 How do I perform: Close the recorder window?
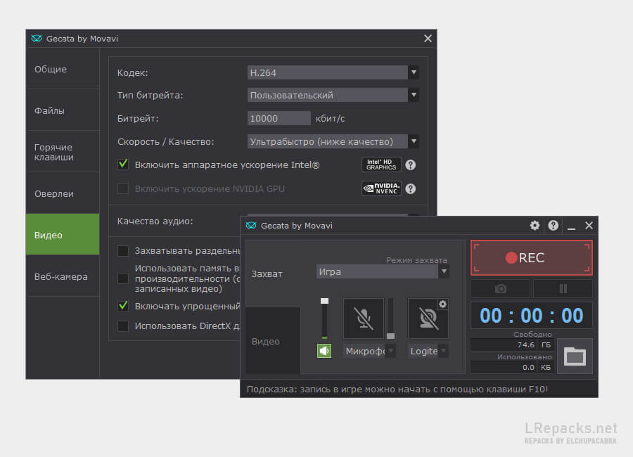[589, 225]
